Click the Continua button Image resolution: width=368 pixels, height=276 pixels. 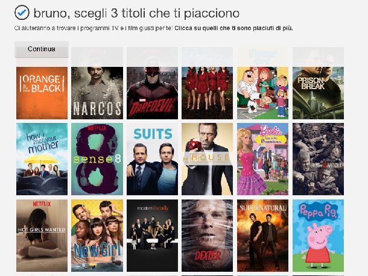coord(42,49)
